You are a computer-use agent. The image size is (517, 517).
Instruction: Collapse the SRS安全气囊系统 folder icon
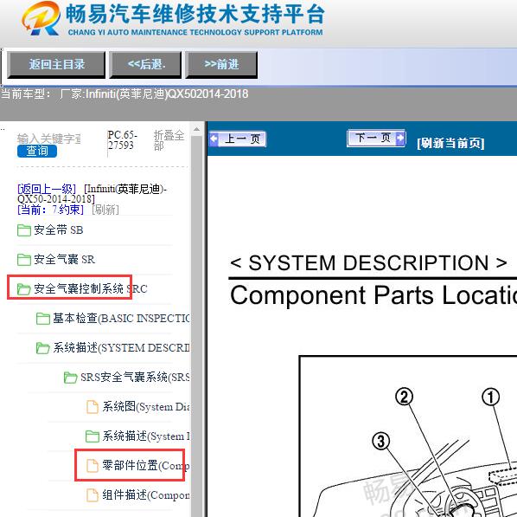click(71, 378)
